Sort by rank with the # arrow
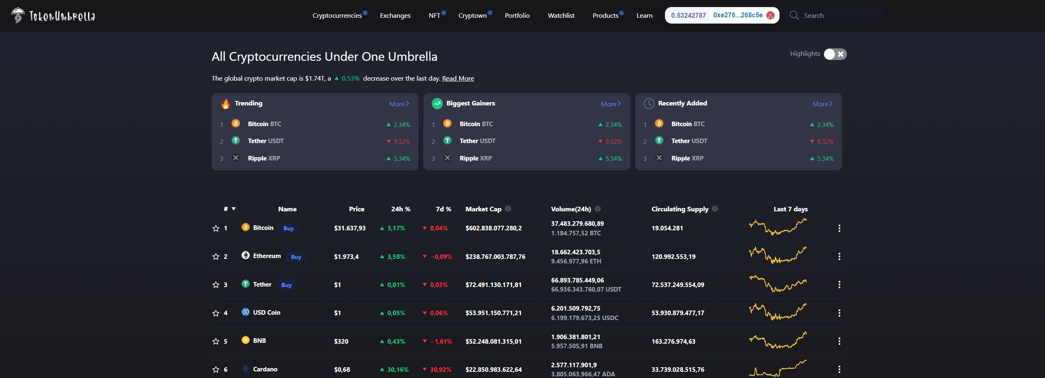This screenshot has height=378, width=1045. (234, 209)
